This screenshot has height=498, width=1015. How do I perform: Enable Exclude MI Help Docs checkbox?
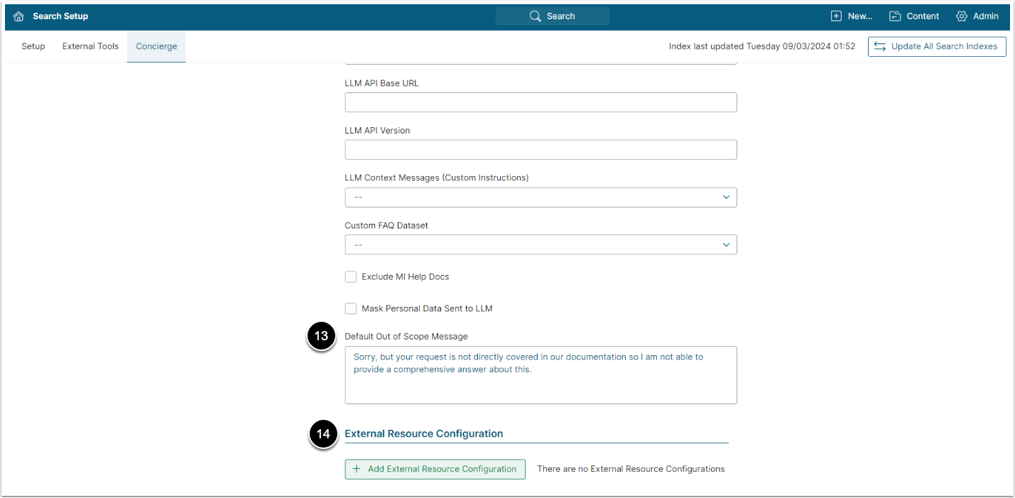pyautogui.click(x=351, y=277)
